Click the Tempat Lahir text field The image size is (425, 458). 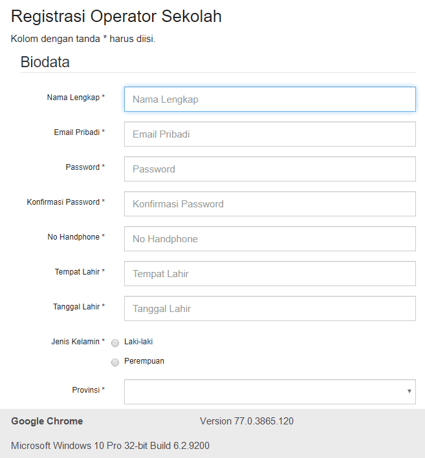pos(270,274)
